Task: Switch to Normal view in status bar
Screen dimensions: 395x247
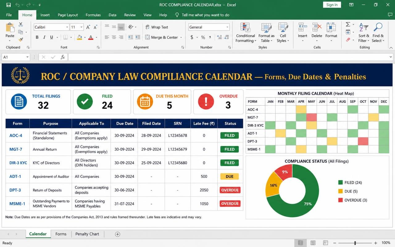Action: (300, 243)
